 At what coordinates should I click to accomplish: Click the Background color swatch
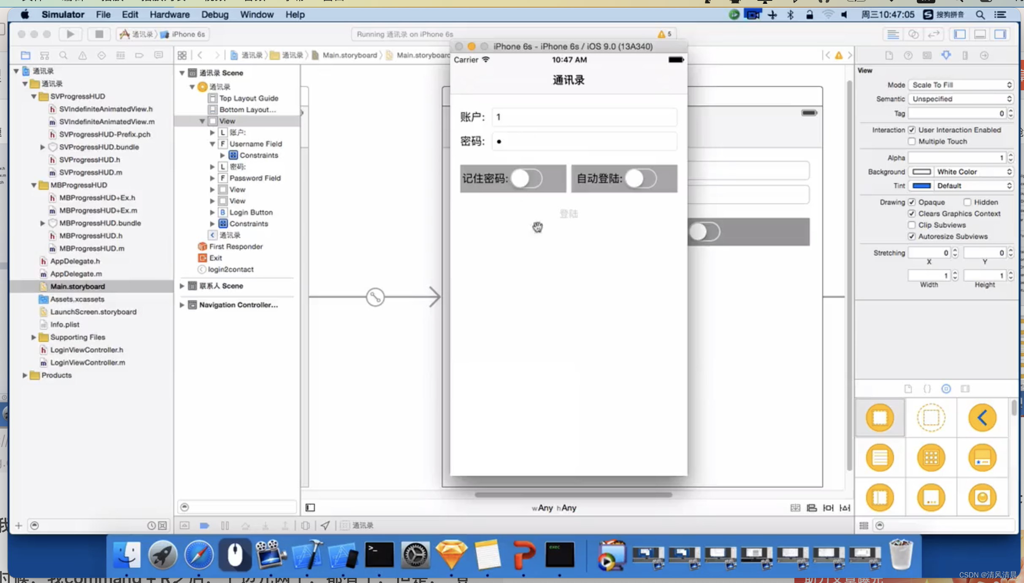pyautogui.click(x=921, y=172)
